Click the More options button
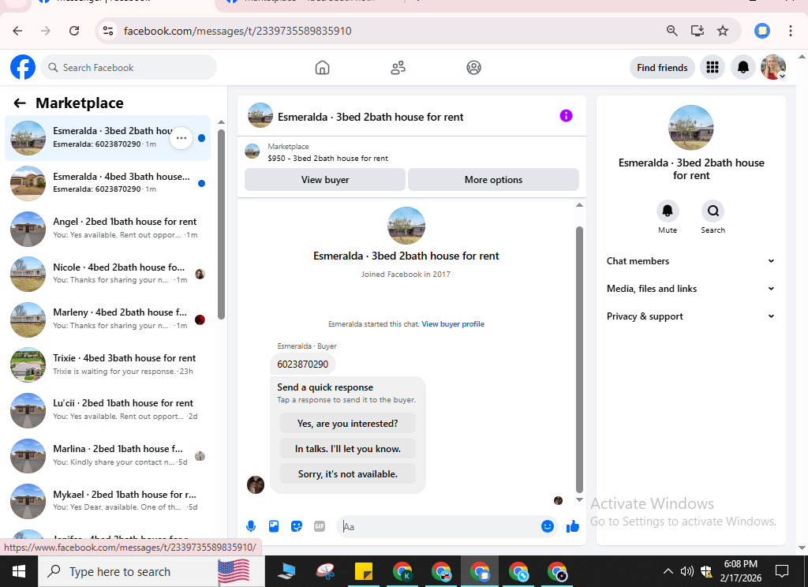This screenshot has width=808, height=587. pyautogui.click(x=493, y=180)
